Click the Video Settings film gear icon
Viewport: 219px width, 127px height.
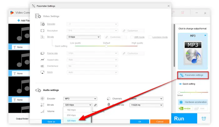click(x=38, y=16)
